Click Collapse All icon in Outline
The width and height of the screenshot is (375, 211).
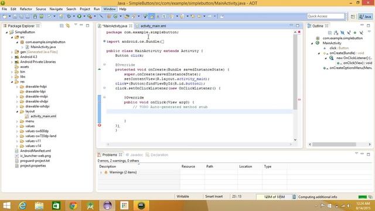click(330, 33)
